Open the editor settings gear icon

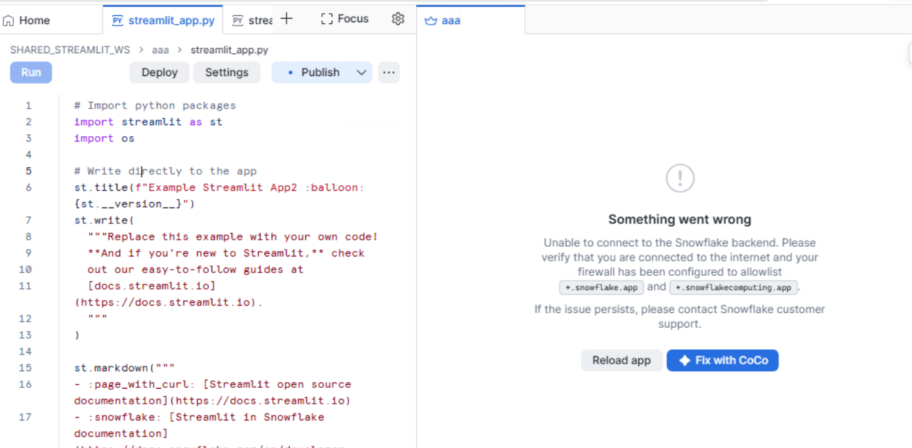coord(398,19)
